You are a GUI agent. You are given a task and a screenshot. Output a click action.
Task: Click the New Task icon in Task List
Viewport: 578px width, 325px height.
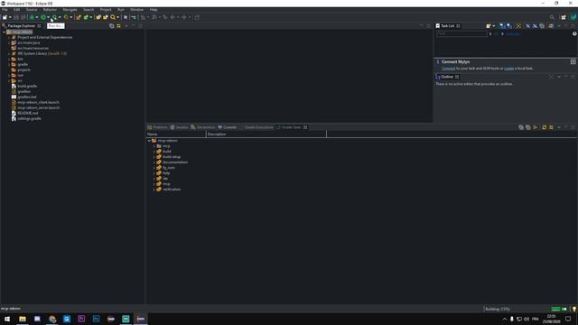tap(489, 26)
